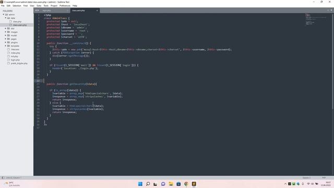This screenshot has width=334, height=188.
Task: Click the minimap code preview
Action: (316, 19)
